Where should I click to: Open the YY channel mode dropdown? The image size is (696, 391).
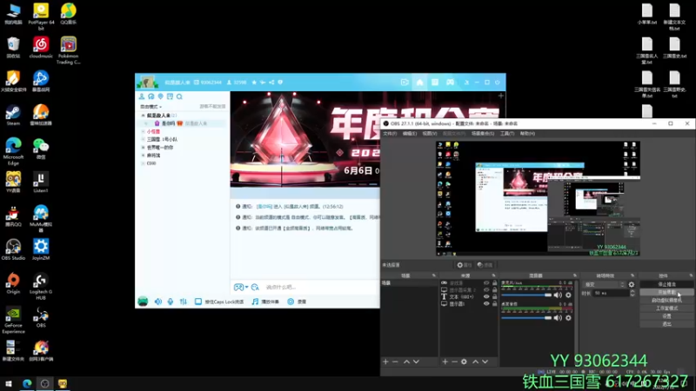(x=151, y=107)
